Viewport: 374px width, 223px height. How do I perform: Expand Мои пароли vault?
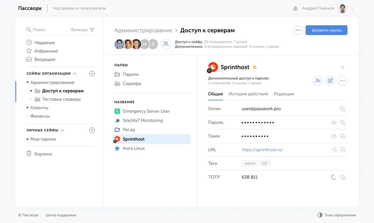[x=28, y=139]
